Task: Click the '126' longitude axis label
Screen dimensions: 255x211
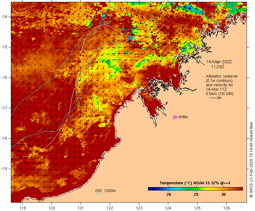Action: pyautogui.click(x=226, y=208)
